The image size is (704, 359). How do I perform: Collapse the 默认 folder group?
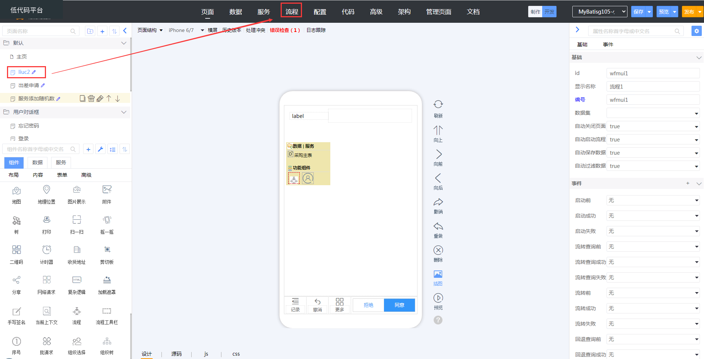click(x=124, y=43)
